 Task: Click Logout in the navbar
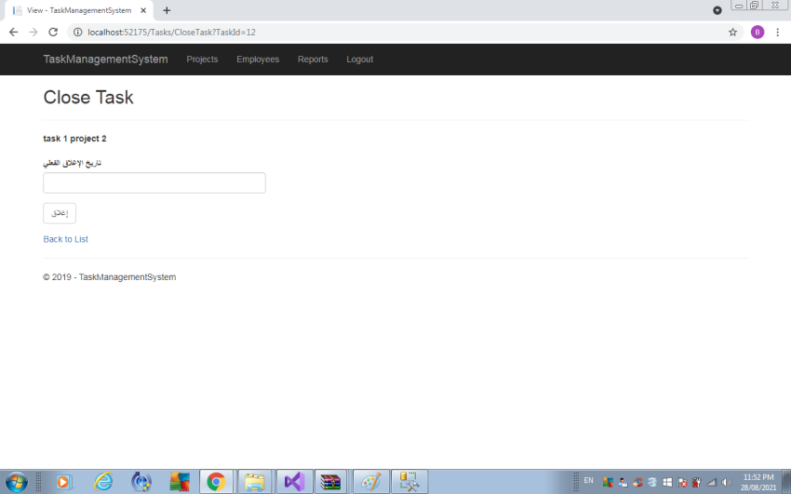[360, 59]
